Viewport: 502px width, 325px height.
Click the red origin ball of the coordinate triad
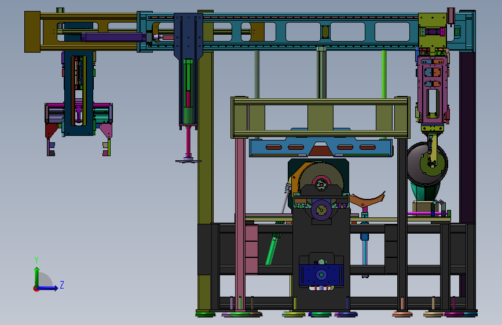tap(35, 289)
